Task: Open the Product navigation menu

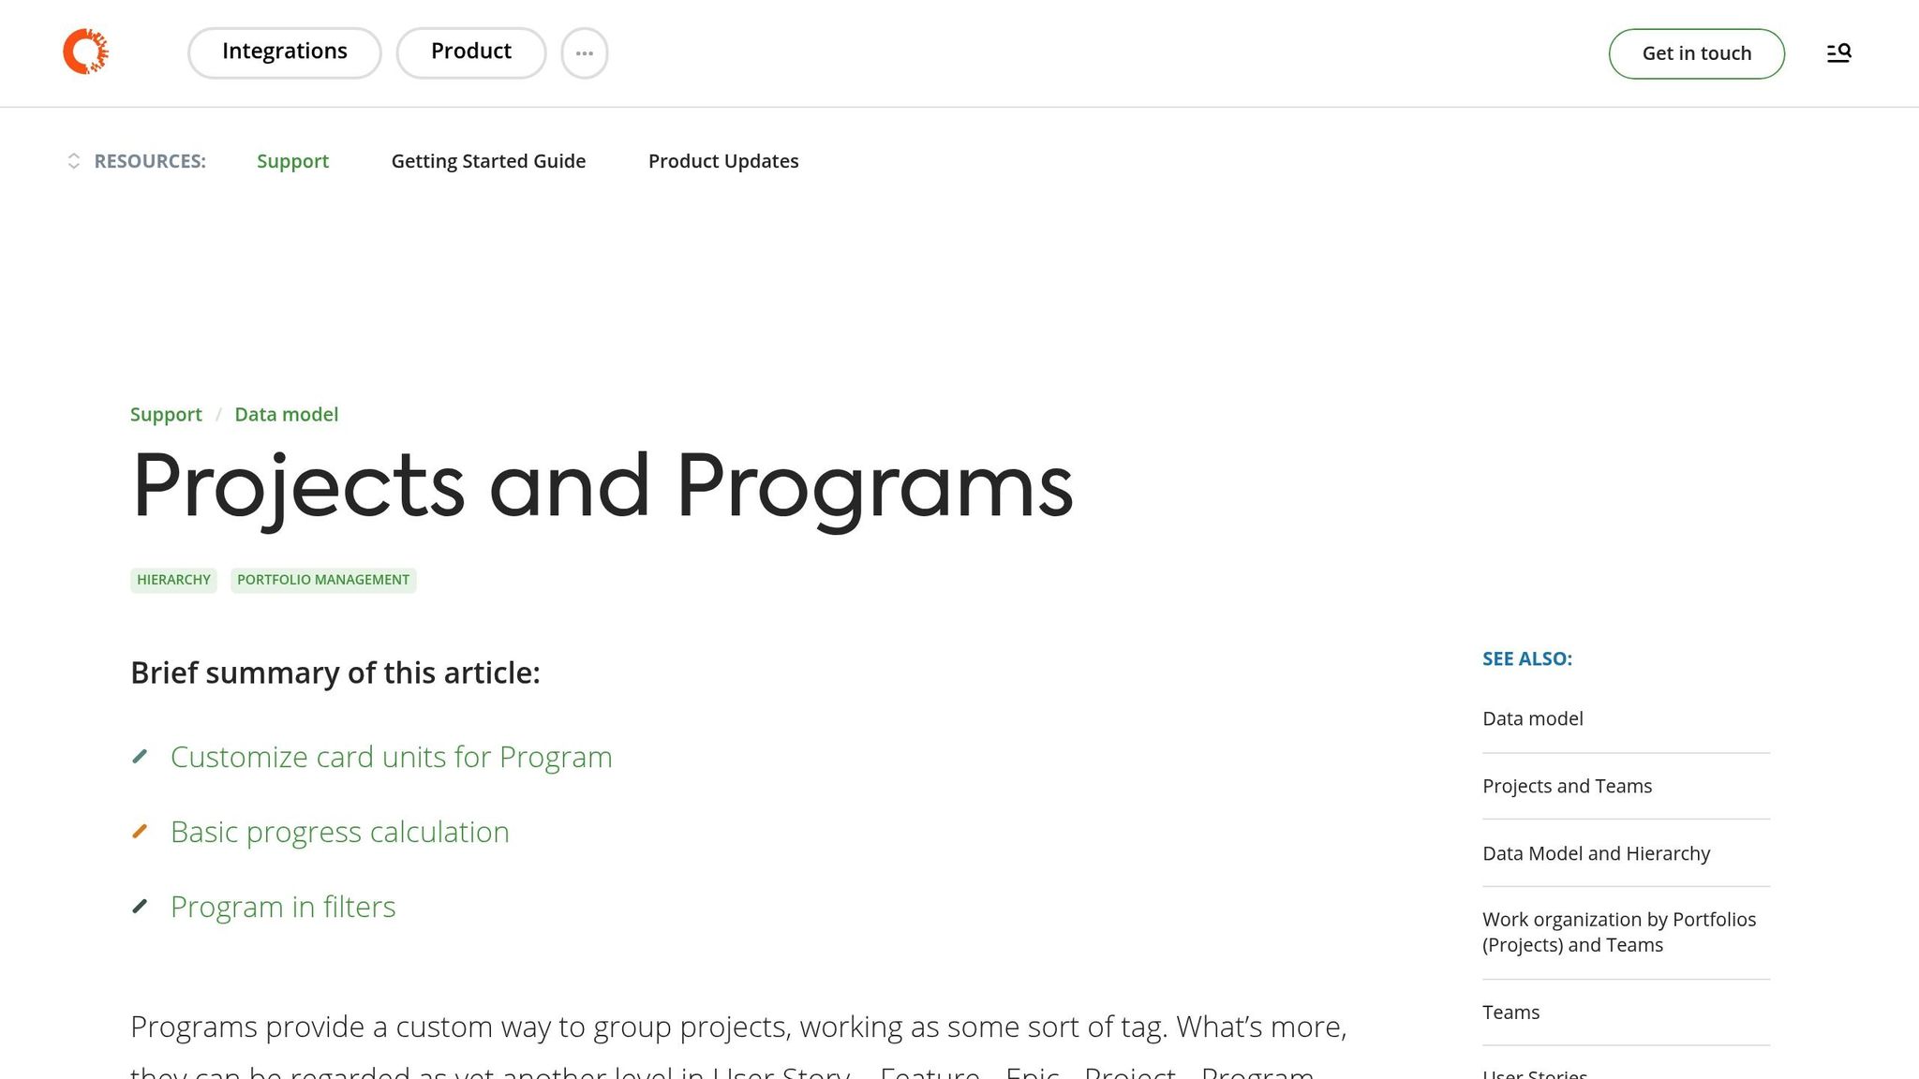Action: click(470, 52)
